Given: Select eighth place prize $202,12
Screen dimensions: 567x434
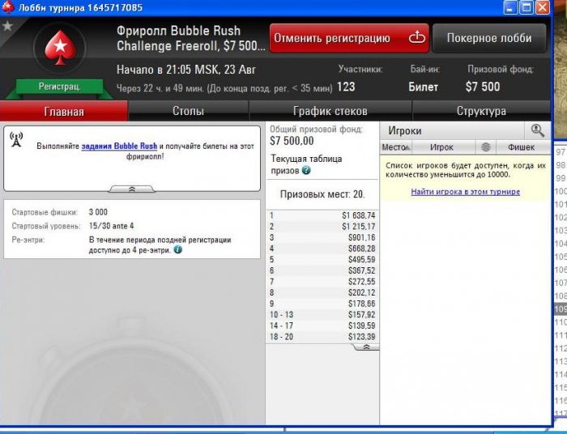Looking at the screenshot, I should tap(322, 292).
